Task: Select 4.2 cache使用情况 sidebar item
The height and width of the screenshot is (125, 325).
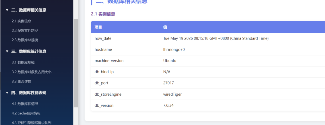Action: click(26, 113)
